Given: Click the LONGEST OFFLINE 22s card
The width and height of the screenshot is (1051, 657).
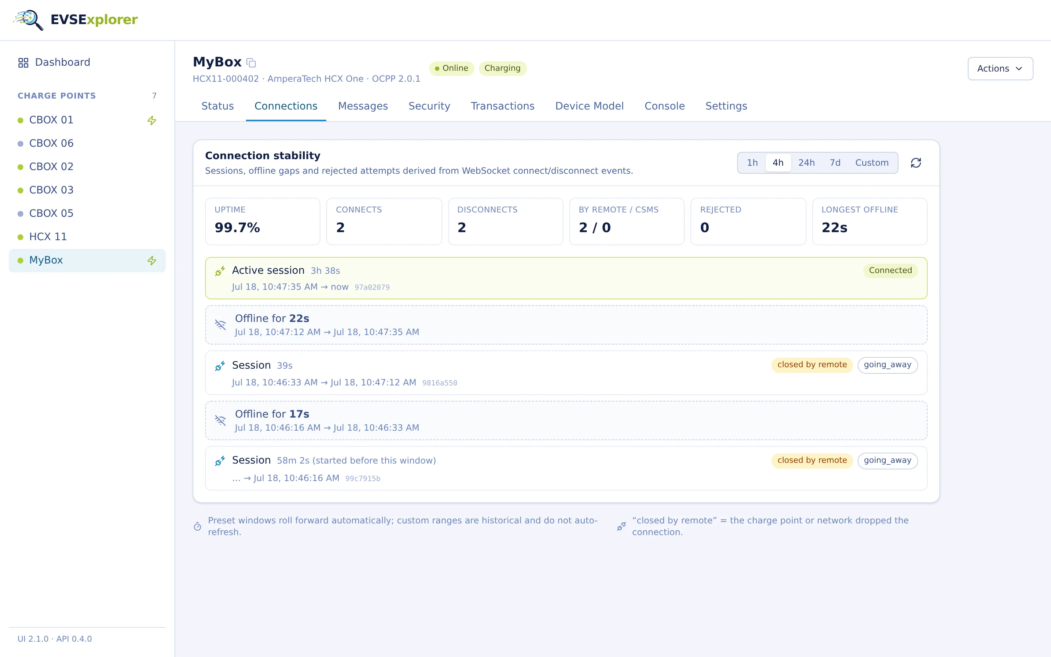Looking at the screenshot, I should [x=870, y=222].
